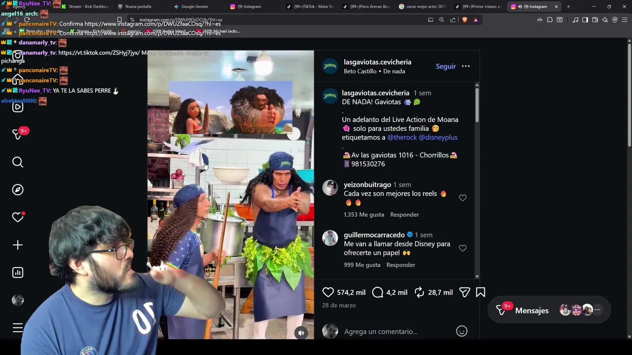Click the Instagram address bar URL

tap(181, 20)
